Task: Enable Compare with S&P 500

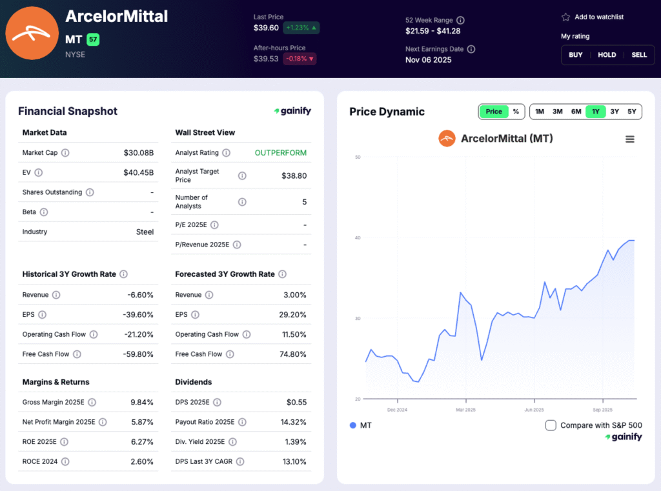Action: 551,425
